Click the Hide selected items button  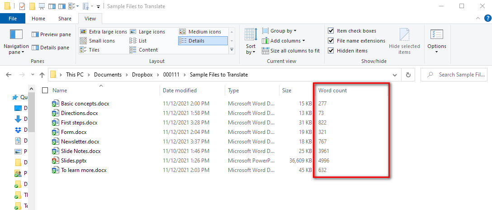404,41
